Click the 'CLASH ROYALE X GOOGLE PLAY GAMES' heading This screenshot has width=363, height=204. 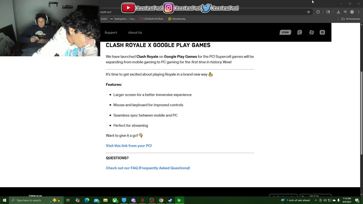pyautogui.click(x=158, y=45)
